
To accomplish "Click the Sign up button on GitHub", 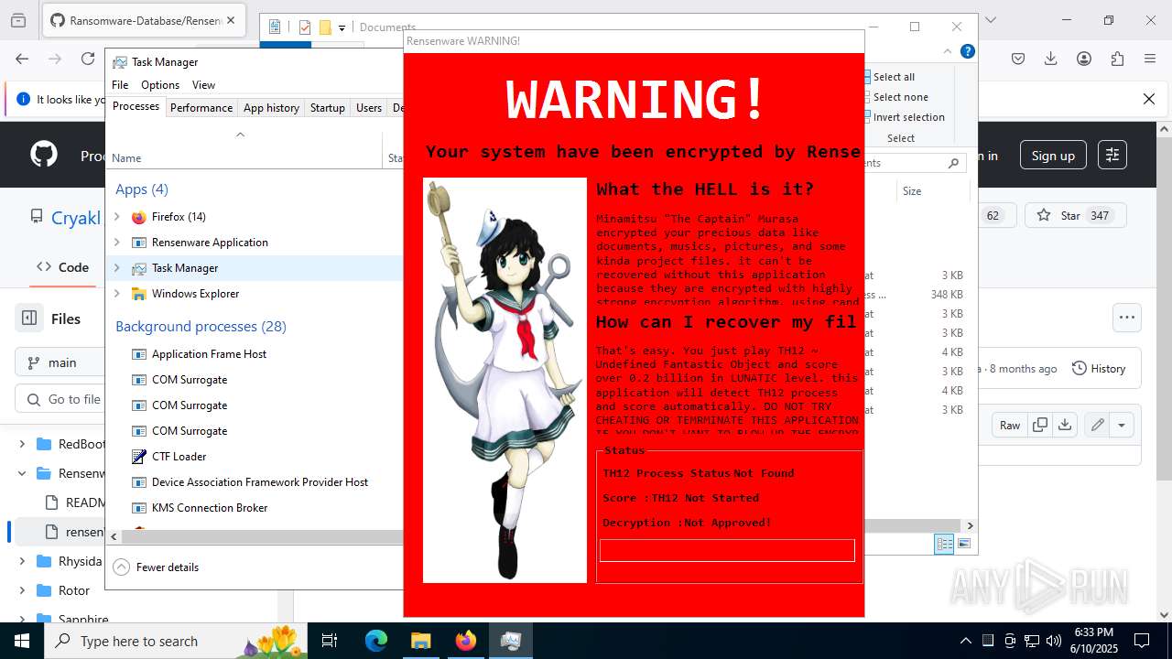I will (x=1053, y=156).
